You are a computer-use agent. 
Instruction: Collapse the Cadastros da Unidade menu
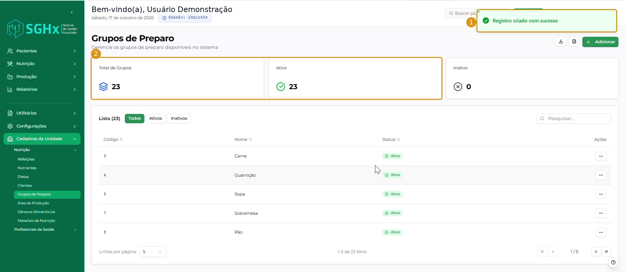(42, 139)
